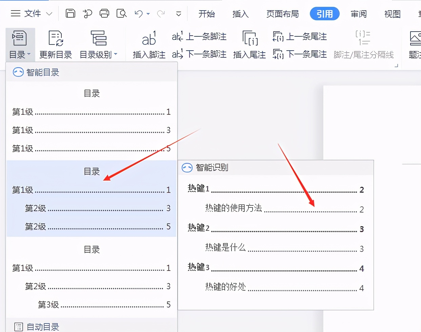Click the 上一条尾注 (previous endnote) icon
421x332 pixels.
coord(299,36)
